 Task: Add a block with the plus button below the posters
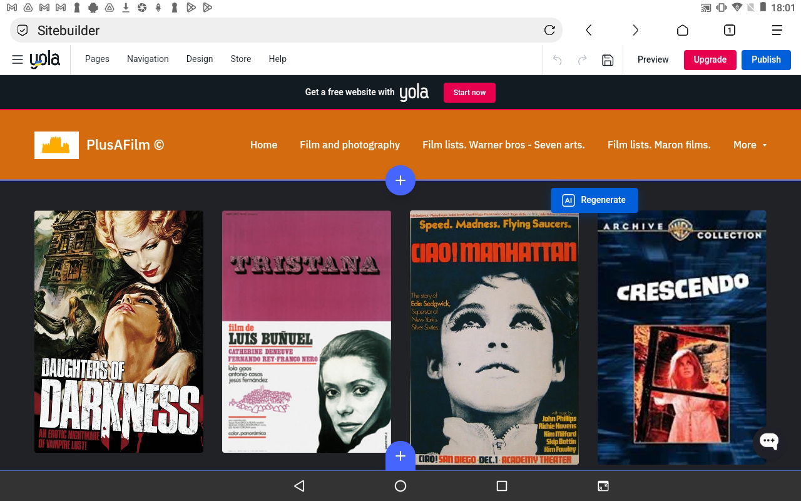pyautogui.click(x=400, y=455)
